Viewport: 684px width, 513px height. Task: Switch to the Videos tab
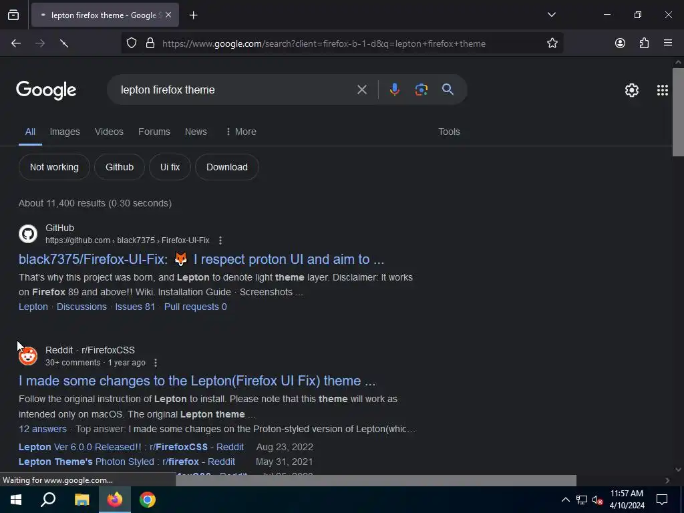pos(109,132)
